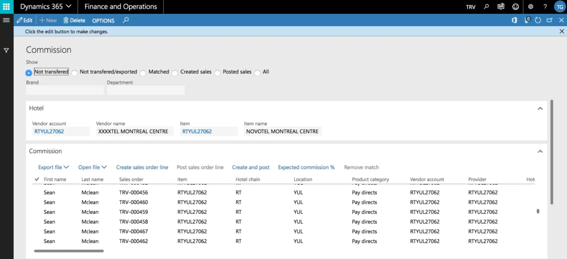Select the Posted sales radio option
This screenshot has height=259, width=567.
[x=218, y=73]
